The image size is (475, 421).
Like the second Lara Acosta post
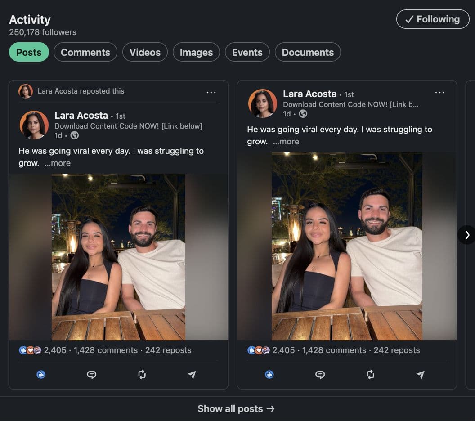tap(269, 374)
